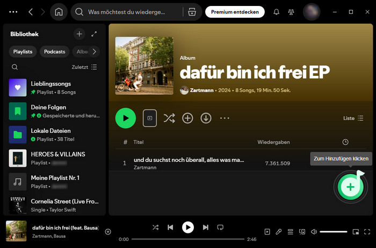376x248 pixels.
Task: Open 'Deine Folgen' in library
Action: tap(54, 111)
